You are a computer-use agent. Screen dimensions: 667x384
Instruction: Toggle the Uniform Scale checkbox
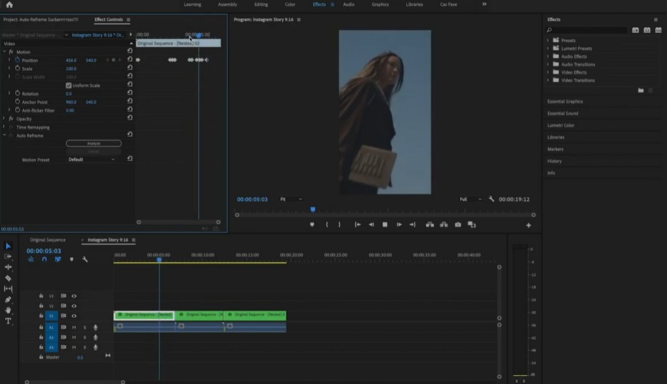(x=69, y=85)
